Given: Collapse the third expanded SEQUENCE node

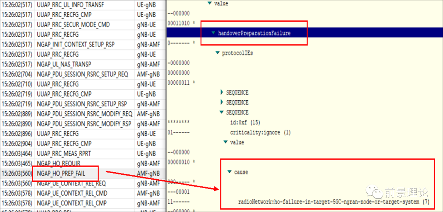Looking at the screenshot, I should [x=222, y=112].
